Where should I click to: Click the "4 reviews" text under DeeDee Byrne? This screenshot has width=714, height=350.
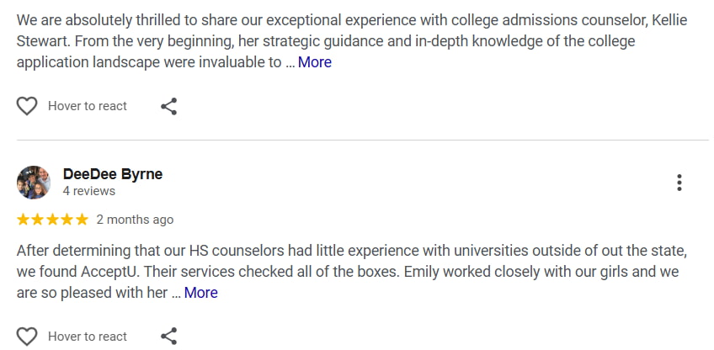click(x=88, y=191)
